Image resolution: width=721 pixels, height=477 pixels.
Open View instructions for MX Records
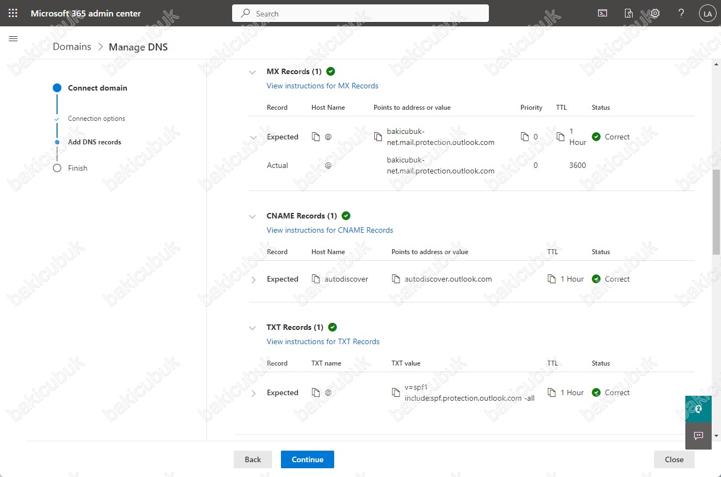click(x=323, y=86)
